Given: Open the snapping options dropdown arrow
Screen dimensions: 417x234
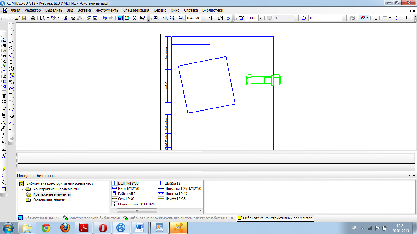Looking at the screenshot, I should (x=368, y=18).
